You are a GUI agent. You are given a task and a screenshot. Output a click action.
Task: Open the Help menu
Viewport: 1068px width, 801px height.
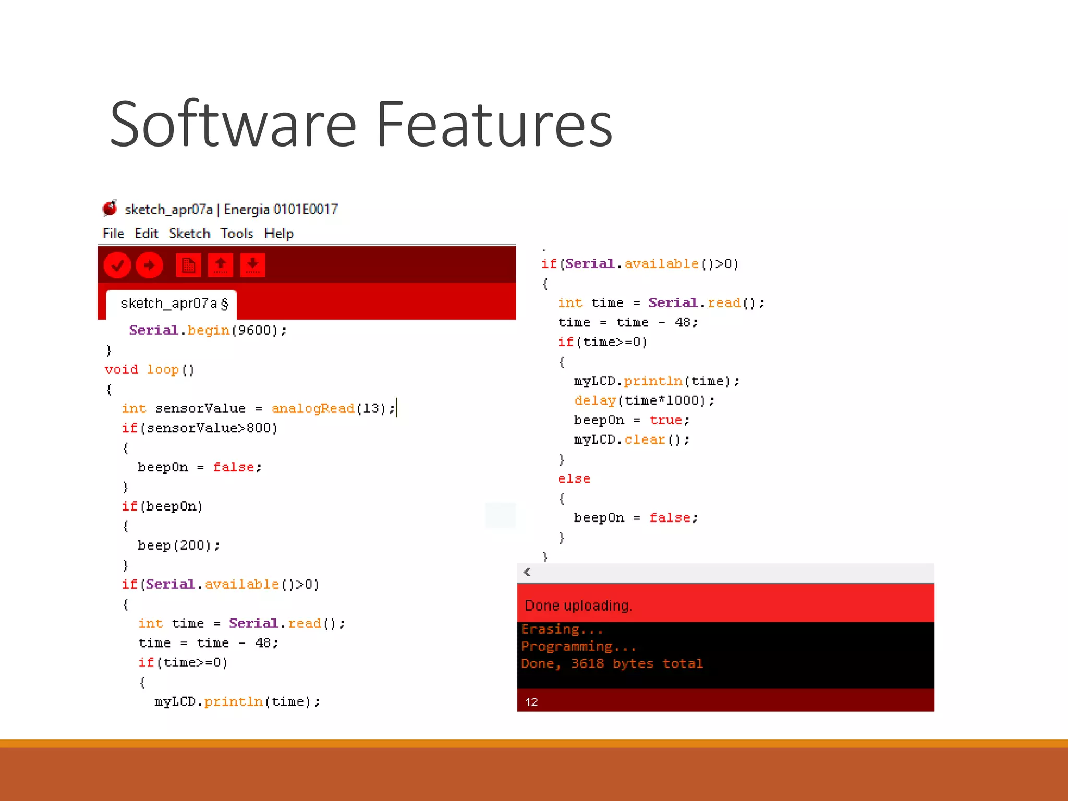pyautogui.click(x=278, y=233)
